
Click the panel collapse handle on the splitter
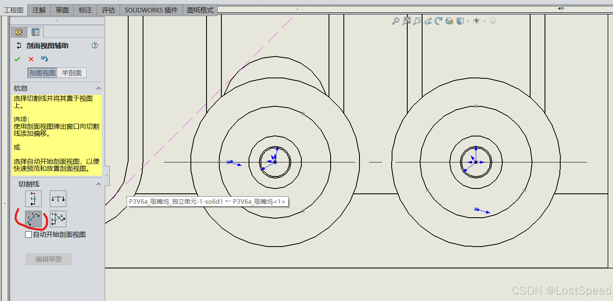(107, 176)
